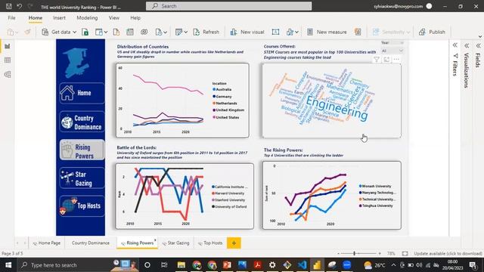
Task: Open the Dataverse source icon
Action: [x=144, y=32]
